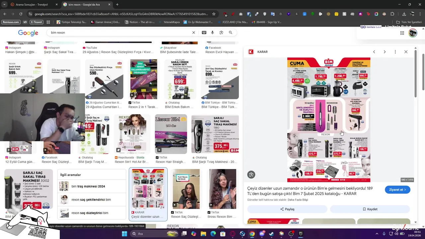The height and width of the screenshot is (239, 425).
Task: Open the 2in1 Saç Düzleştirici 899 image
Action: (220, 80)
